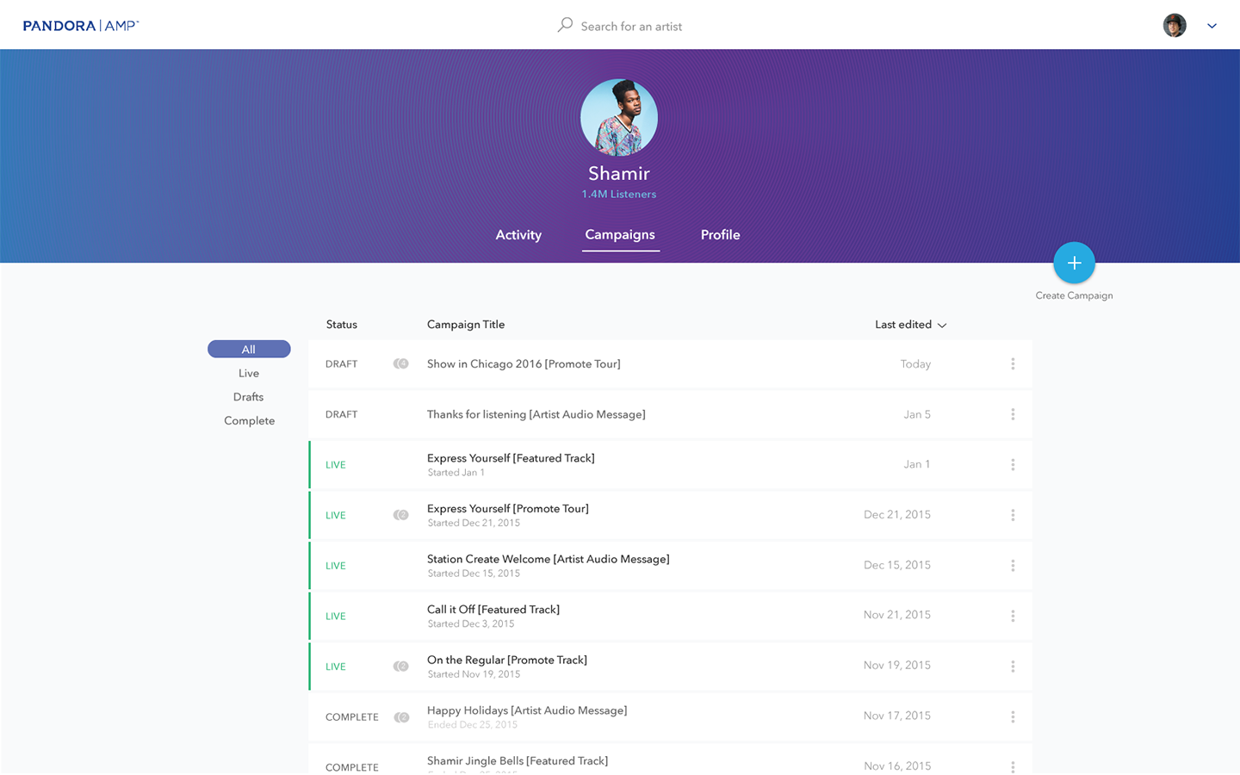
Task: Open more options for Station Create Welcome
Action: (x=1013, y=566)
